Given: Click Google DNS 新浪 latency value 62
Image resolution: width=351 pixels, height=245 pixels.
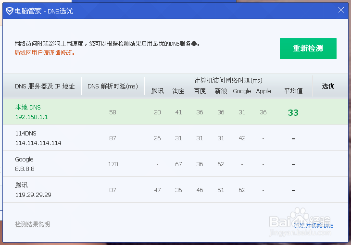Looking at the screenshot, I should pos(221,164).
